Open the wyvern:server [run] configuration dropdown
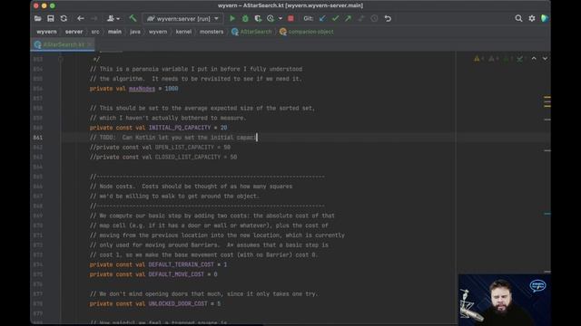 (x=183, y=18)
